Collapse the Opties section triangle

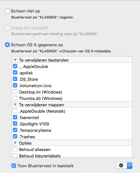point(15,143)
